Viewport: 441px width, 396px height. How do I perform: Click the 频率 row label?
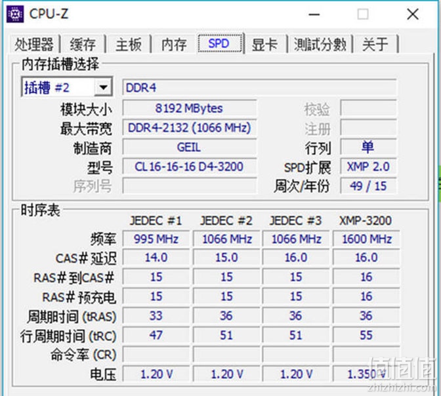point(103,239)
